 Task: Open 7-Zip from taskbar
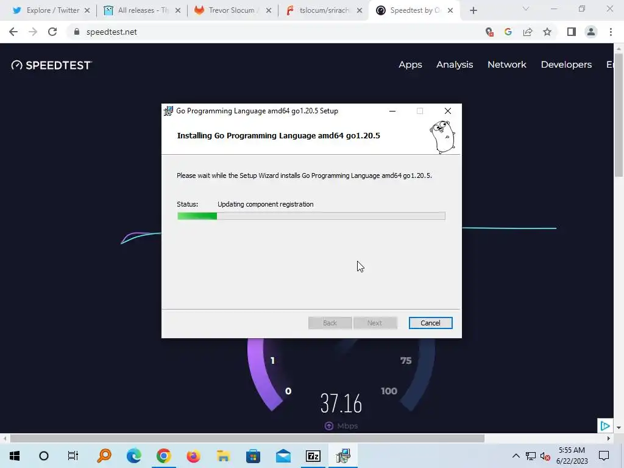313,456
